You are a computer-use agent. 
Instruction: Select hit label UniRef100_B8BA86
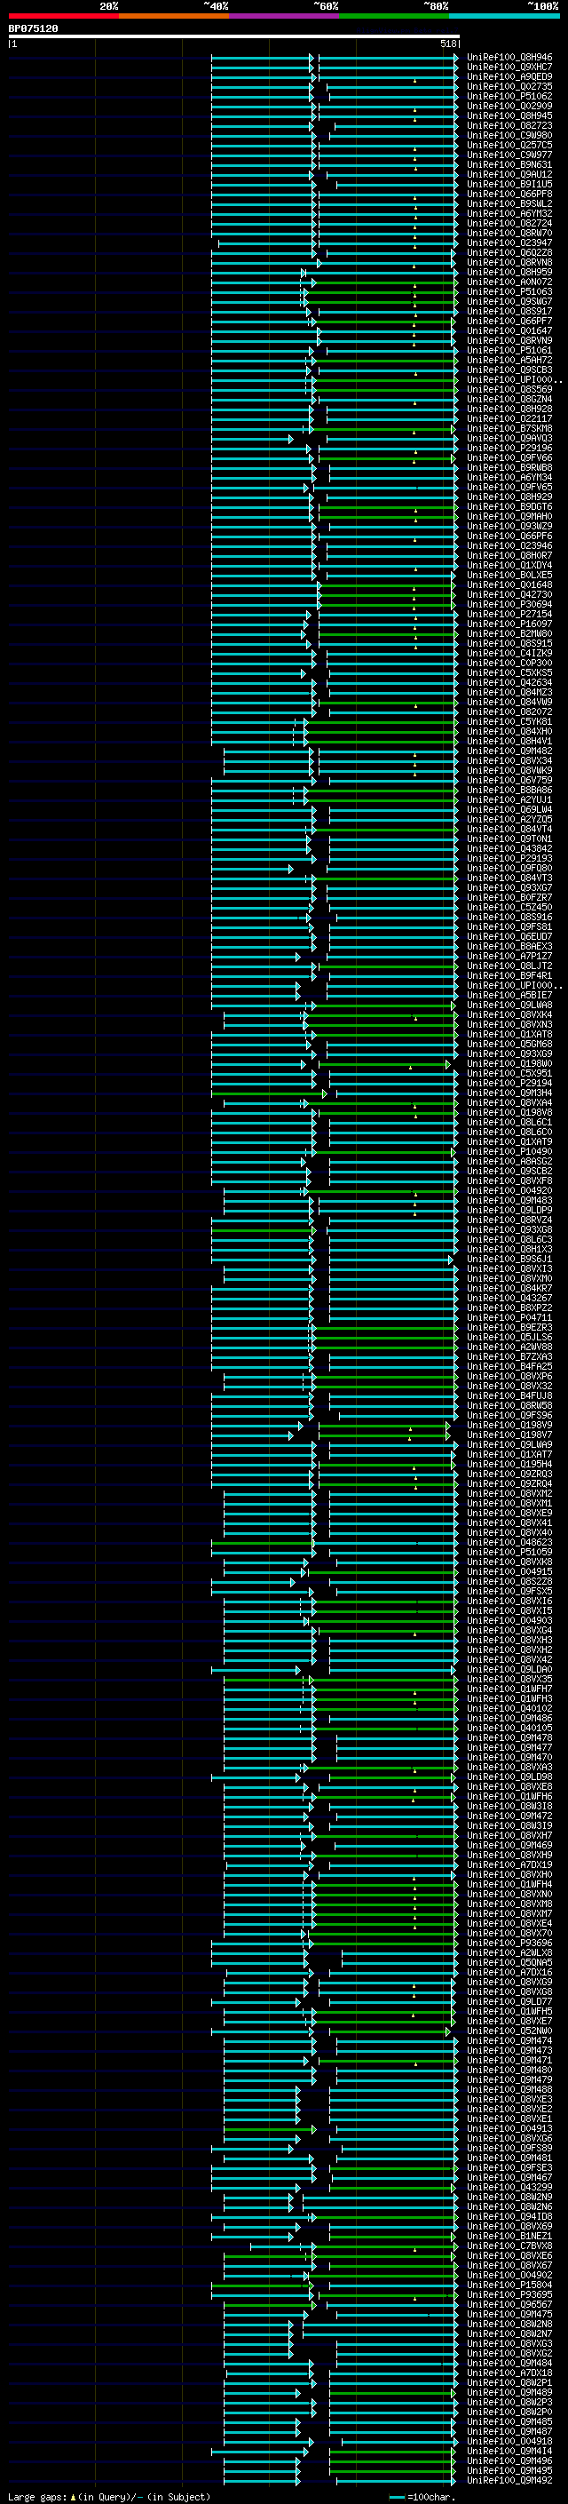[509, 790]
